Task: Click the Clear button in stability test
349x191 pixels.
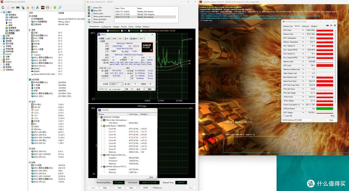Action: click(119, 188)
